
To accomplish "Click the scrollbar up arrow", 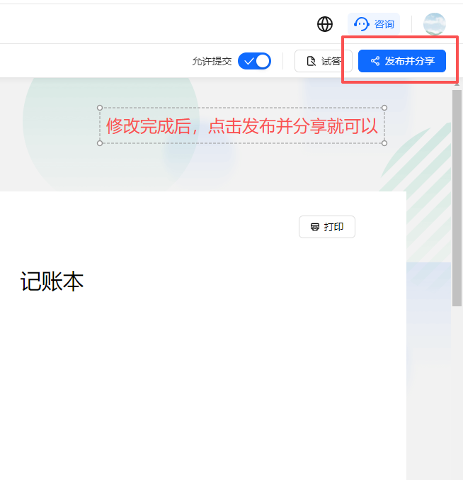I will 457,84.
